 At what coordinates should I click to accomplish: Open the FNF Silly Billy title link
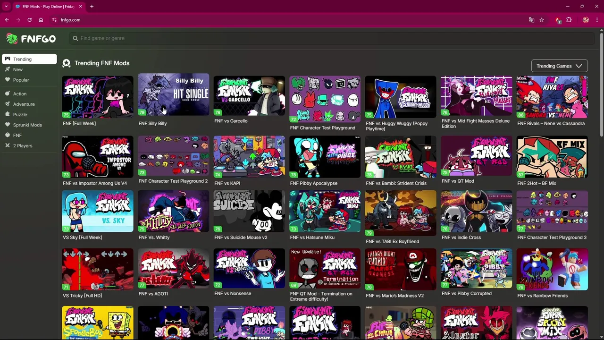152,123
